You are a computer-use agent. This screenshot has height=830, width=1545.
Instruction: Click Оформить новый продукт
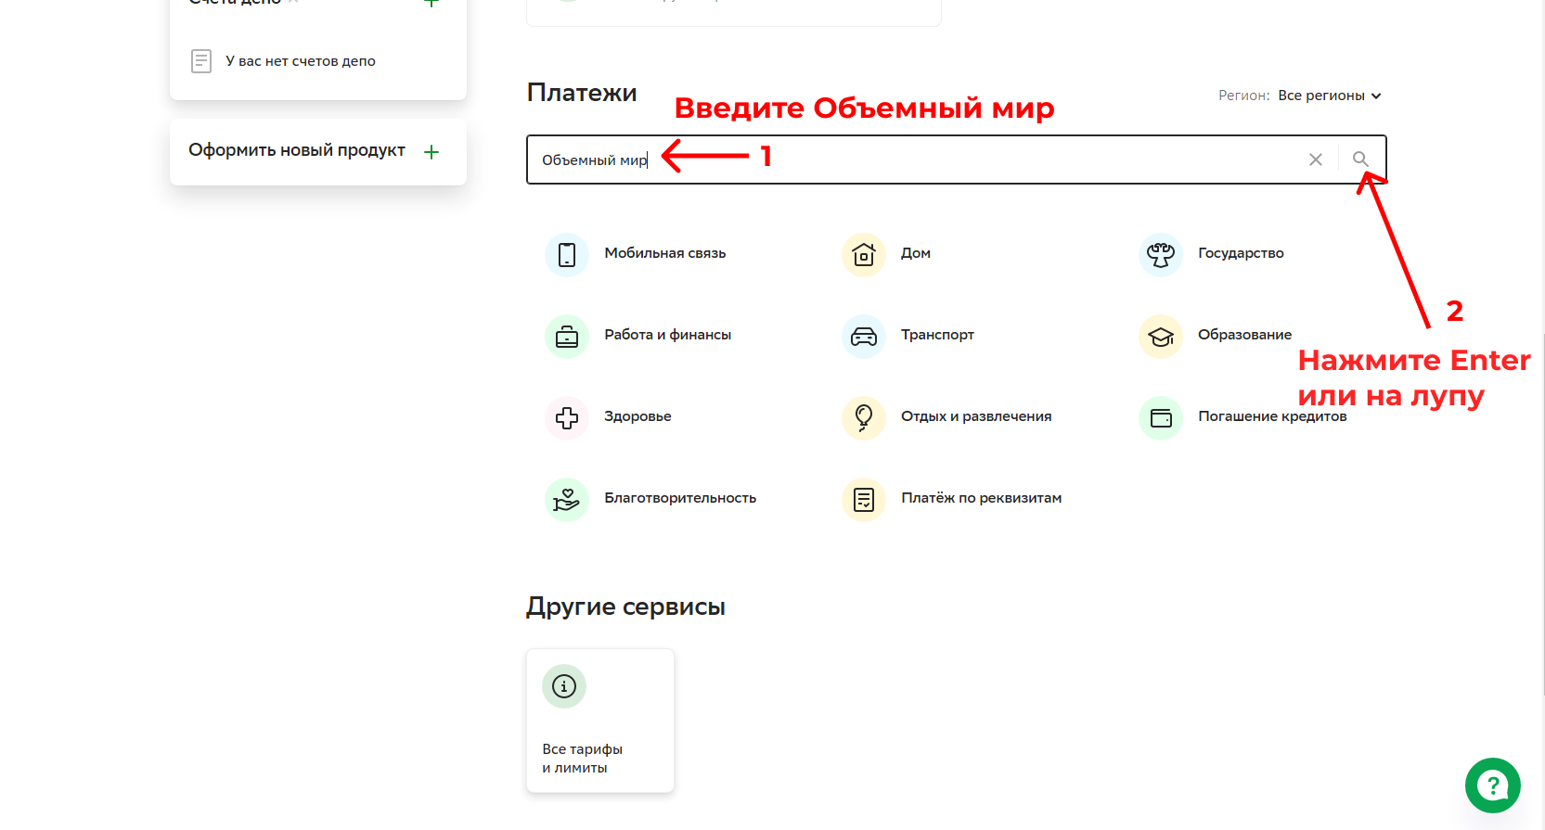(297, 150)
